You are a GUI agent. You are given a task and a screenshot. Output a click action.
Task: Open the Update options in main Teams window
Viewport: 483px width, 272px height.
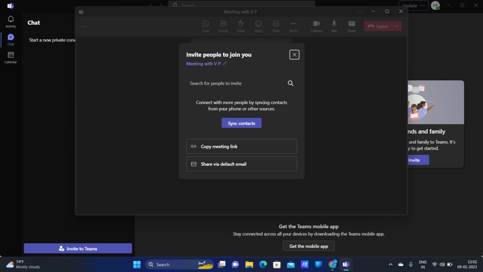point(422,6)
